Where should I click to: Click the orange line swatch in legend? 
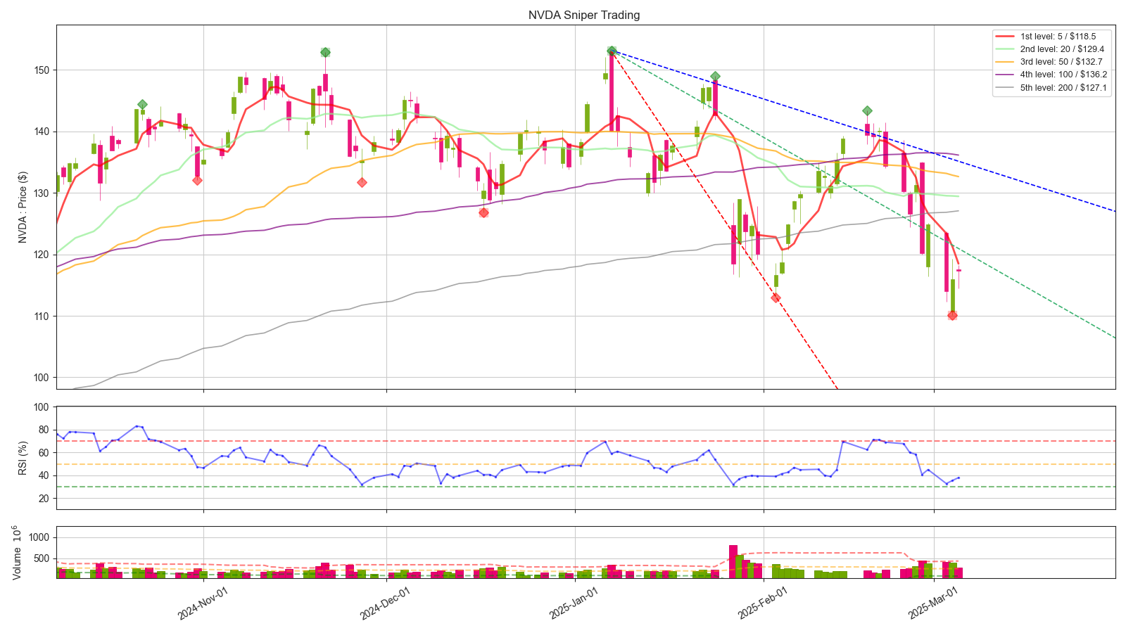point(1005,62)
